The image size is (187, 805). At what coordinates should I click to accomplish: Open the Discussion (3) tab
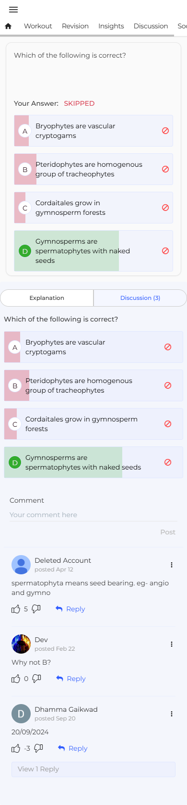140,298
